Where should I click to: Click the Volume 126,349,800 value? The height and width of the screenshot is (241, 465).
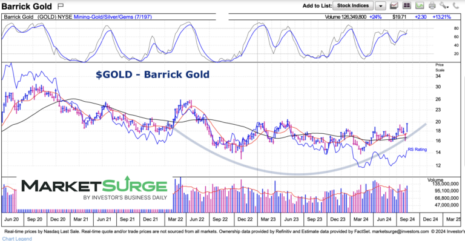pos(346,17)
